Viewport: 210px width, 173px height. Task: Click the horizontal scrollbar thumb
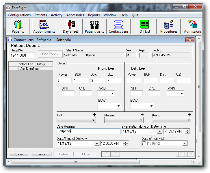point(76,162)
